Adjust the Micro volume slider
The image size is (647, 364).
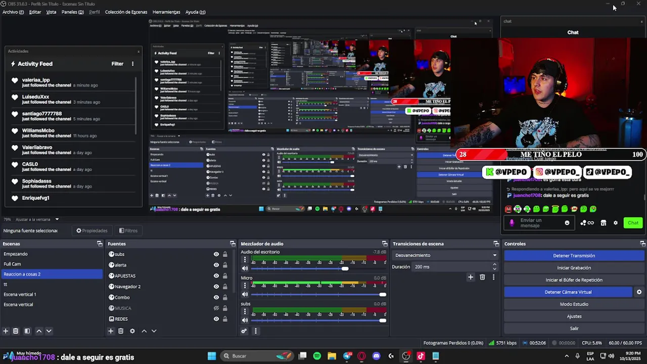(383, 294)
